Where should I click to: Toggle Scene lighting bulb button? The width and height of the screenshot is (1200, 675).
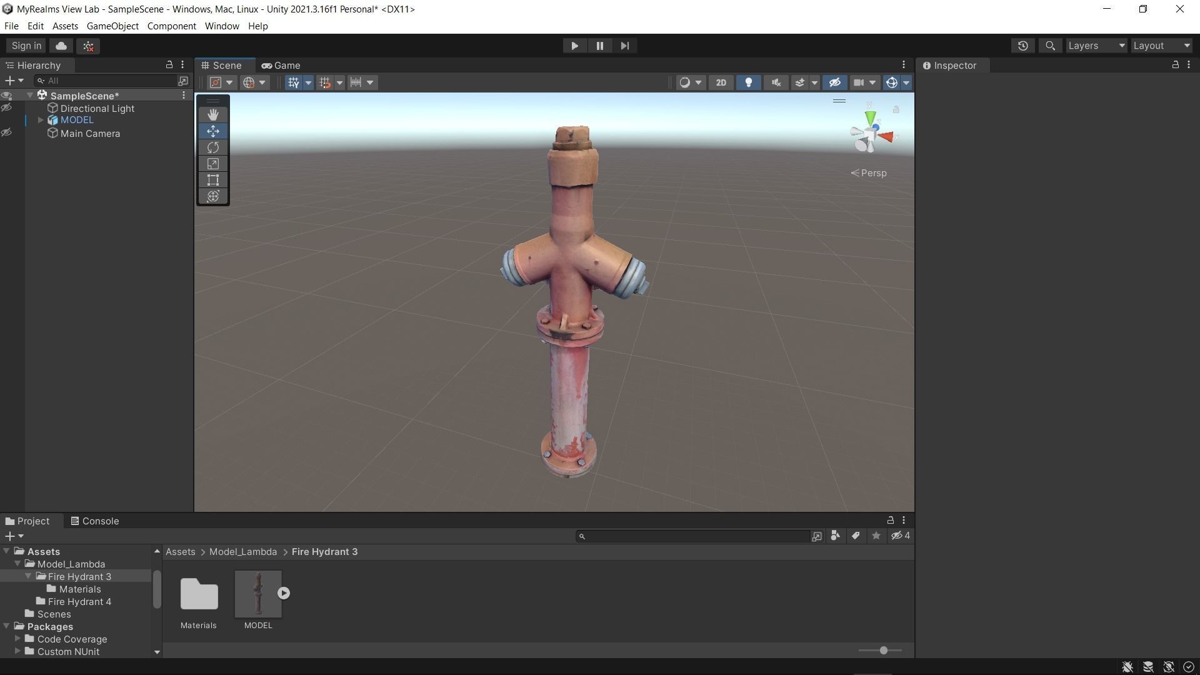pos(749,82)
